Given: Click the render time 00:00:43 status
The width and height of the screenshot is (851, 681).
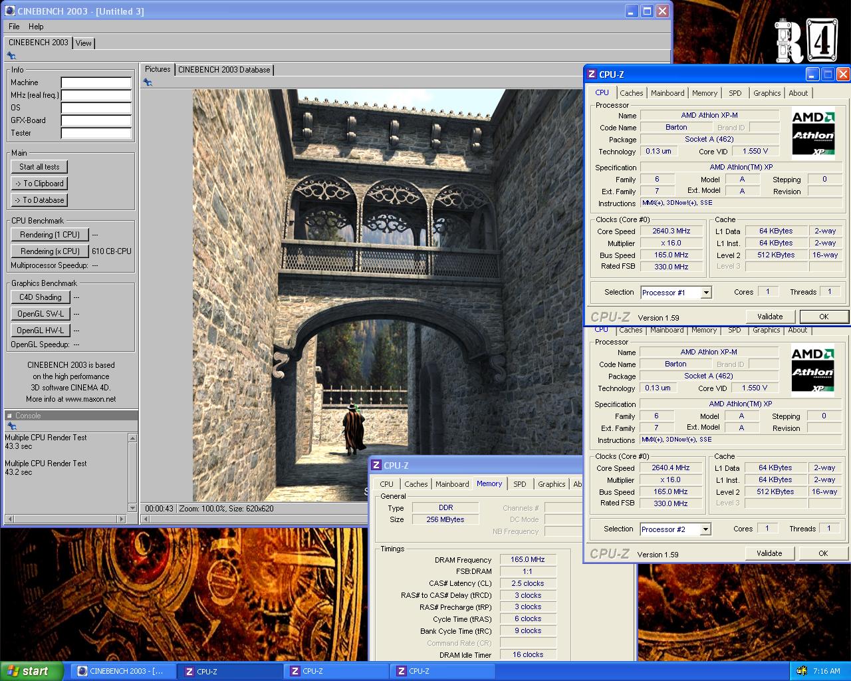Looking at the screenshot, I should pos(159,509).
